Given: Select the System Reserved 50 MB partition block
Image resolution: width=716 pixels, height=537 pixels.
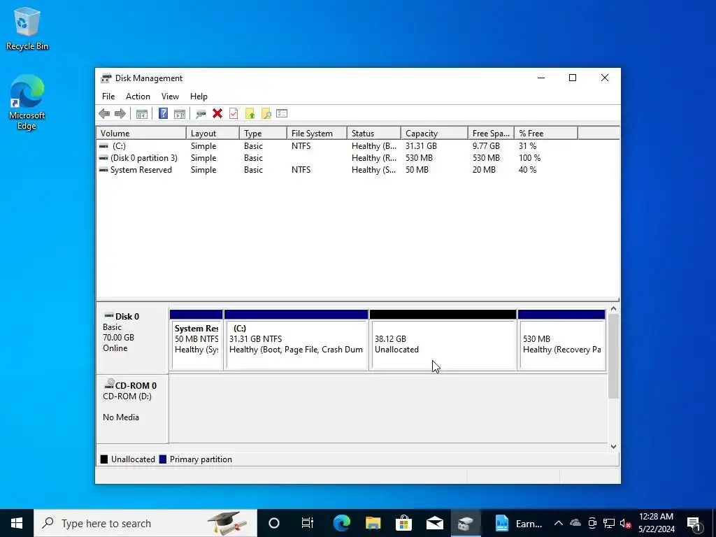Looking at the screenshot, I should (196, 340).
